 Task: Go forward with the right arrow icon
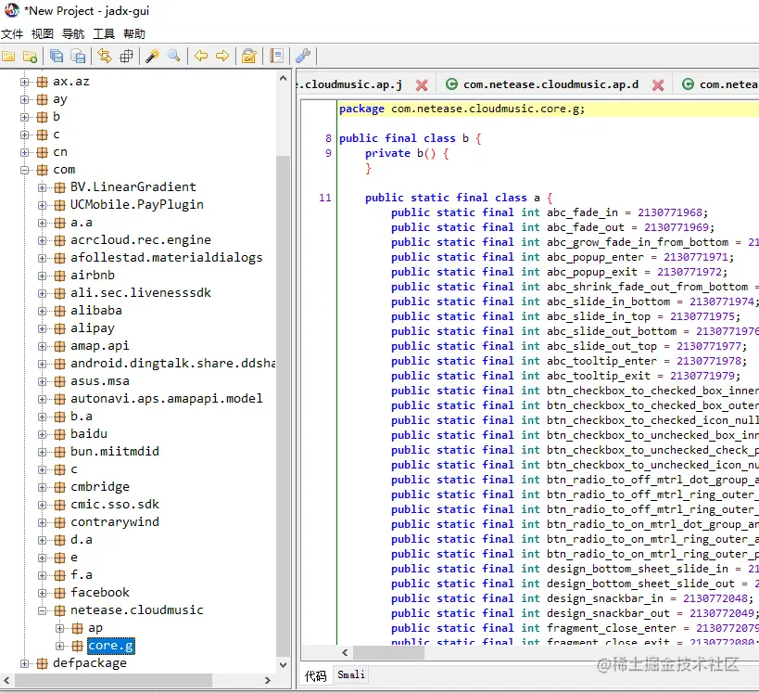click(x=222, y=57)
